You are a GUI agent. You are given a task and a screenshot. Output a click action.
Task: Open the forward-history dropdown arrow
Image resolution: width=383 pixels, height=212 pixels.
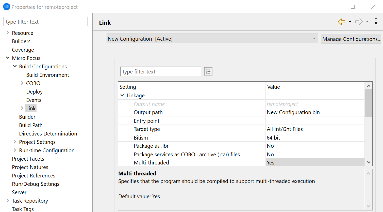pos(367,22)
